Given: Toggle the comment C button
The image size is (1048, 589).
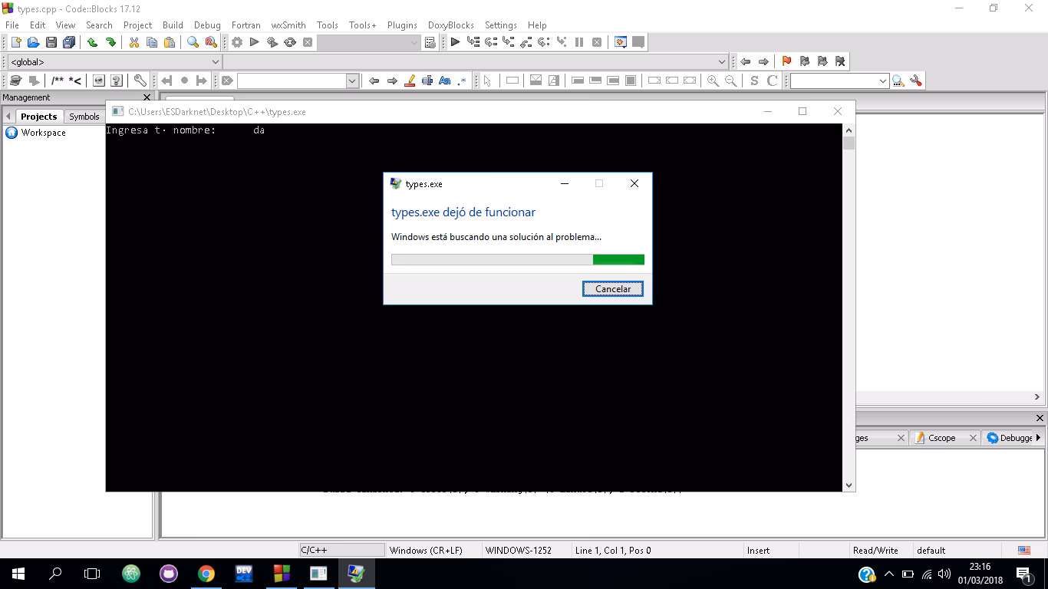Looking at the screenshot, I should 773,81.
